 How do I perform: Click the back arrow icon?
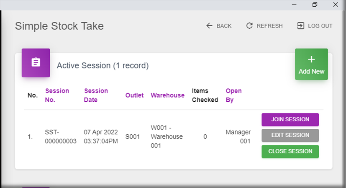(x=209, y=26)
